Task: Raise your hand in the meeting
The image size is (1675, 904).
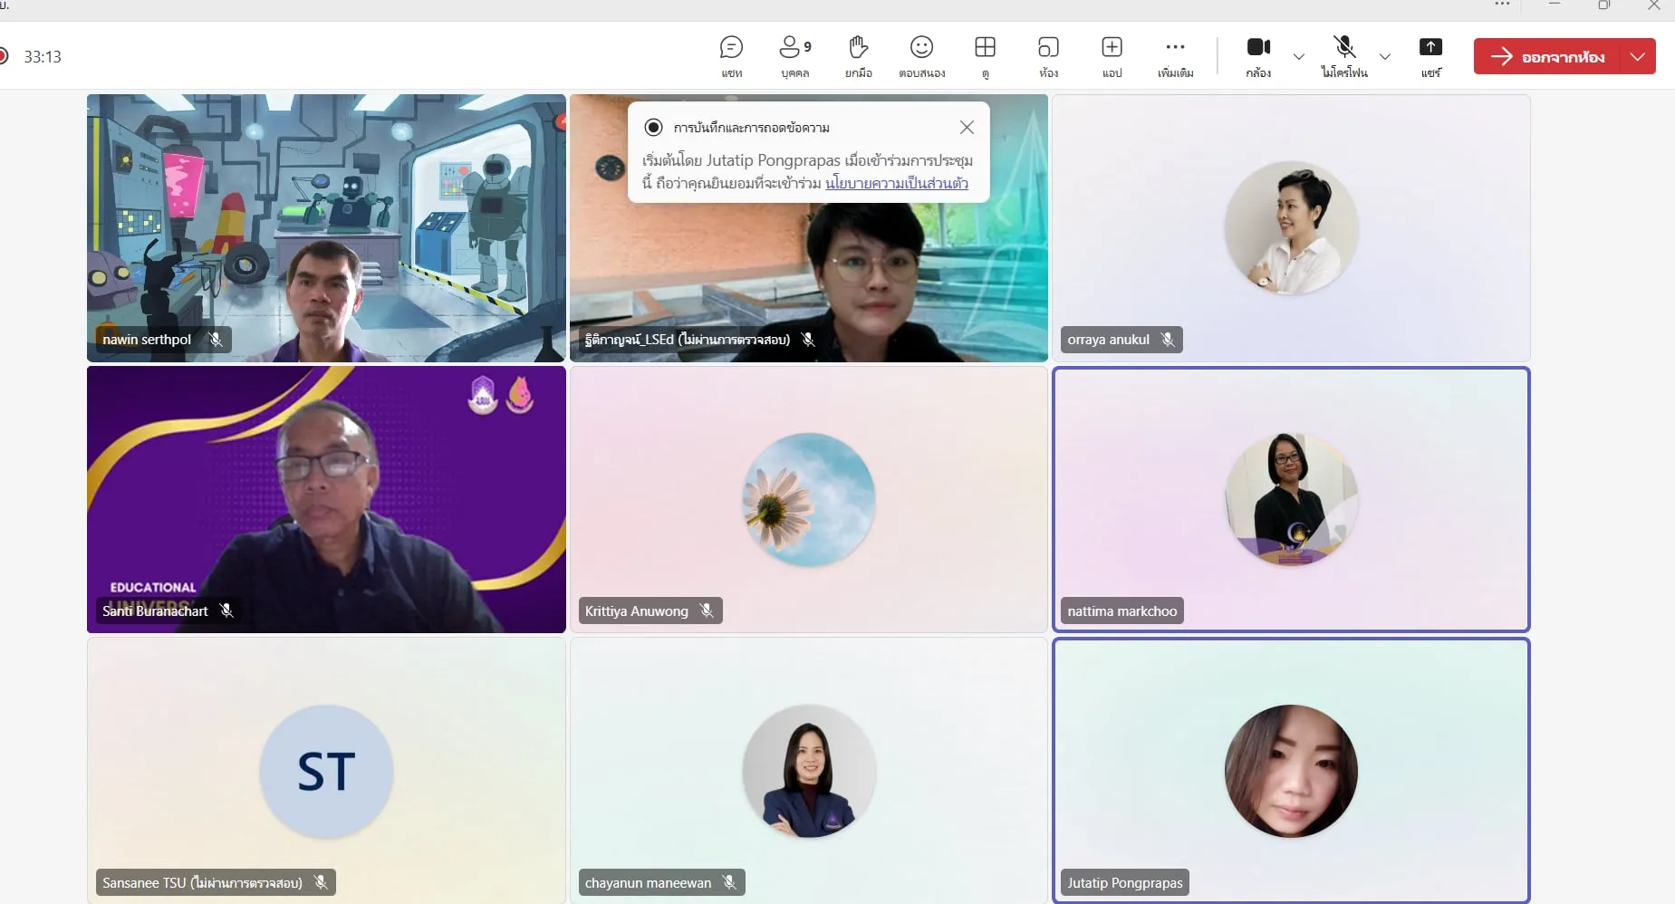Action: pos(858,56)
